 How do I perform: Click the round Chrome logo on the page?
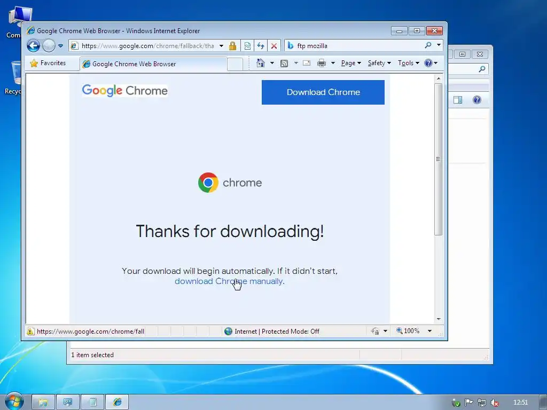pyautogui.click(x=208, y=183)
